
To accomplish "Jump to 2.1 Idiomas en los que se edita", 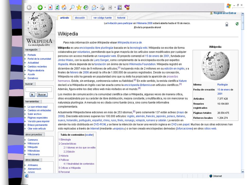I will click(x=80, y=147).
